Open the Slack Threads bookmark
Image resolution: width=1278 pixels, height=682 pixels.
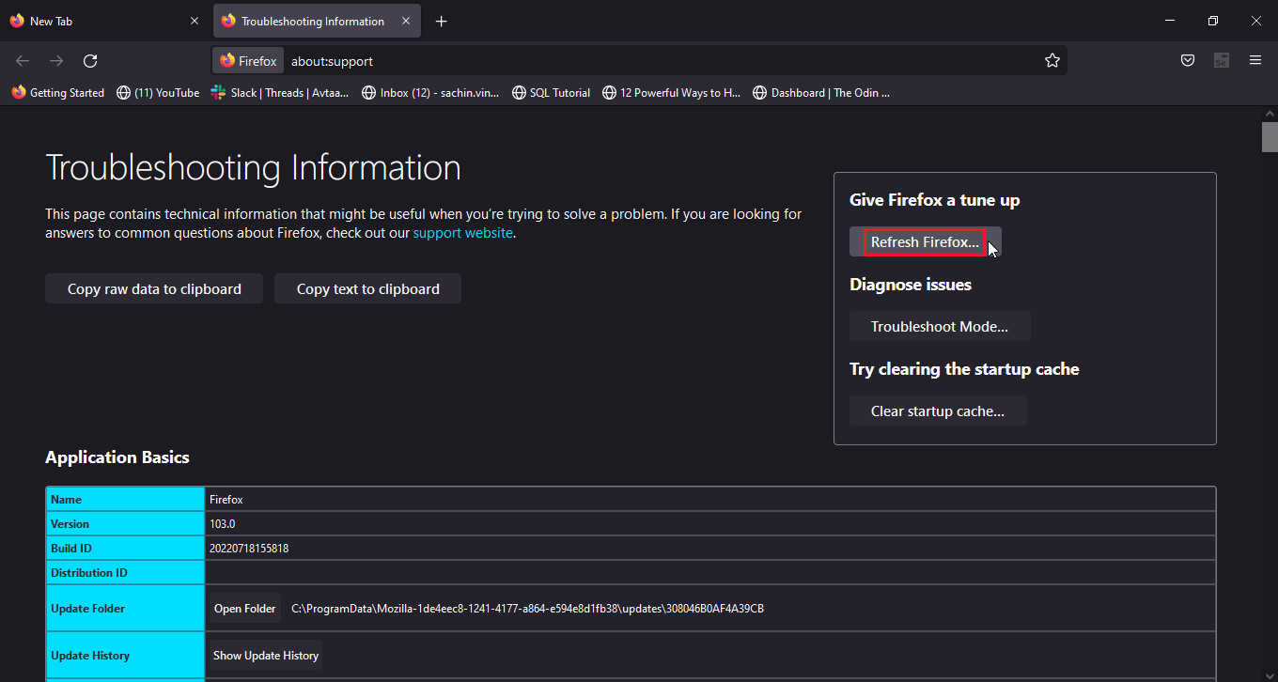[x=280, y=93]
